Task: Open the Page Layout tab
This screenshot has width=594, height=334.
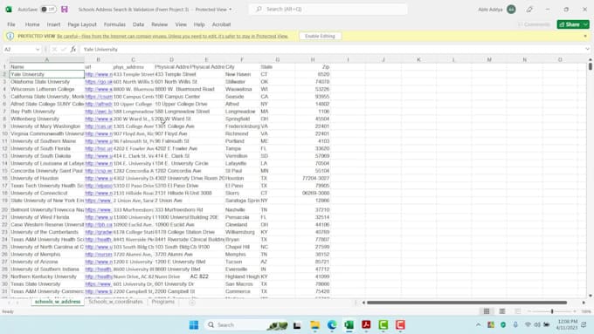Action: (x=82, y=24)
